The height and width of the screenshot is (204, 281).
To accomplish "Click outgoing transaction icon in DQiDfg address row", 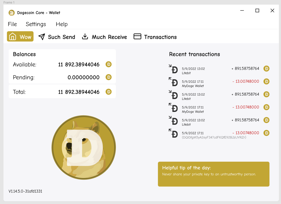I will pyautogui.click(x=173, y=133).
